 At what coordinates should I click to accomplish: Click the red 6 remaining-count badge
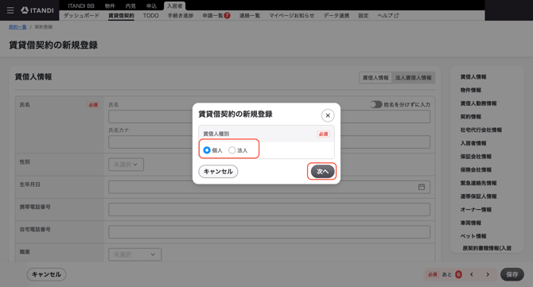[458, 274]
